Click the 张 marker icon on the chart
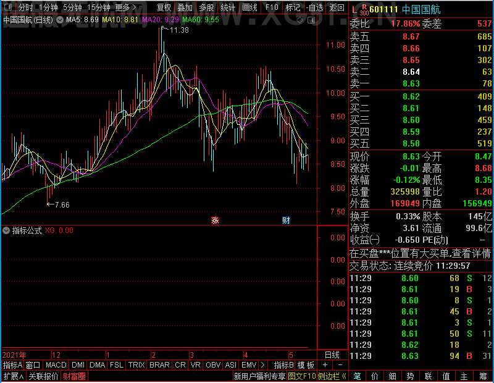 215,220
